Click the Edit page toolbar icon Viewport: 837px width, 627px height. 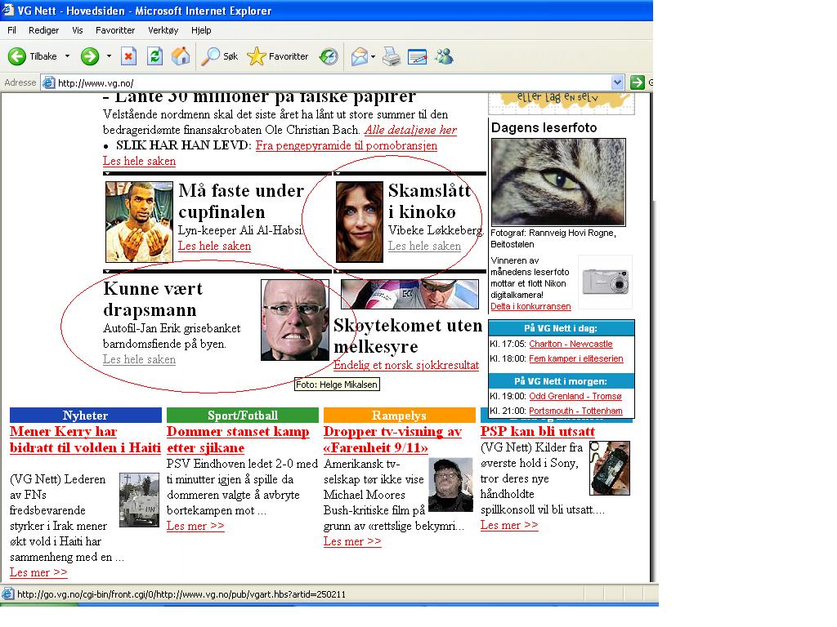(x=417, y=56)
